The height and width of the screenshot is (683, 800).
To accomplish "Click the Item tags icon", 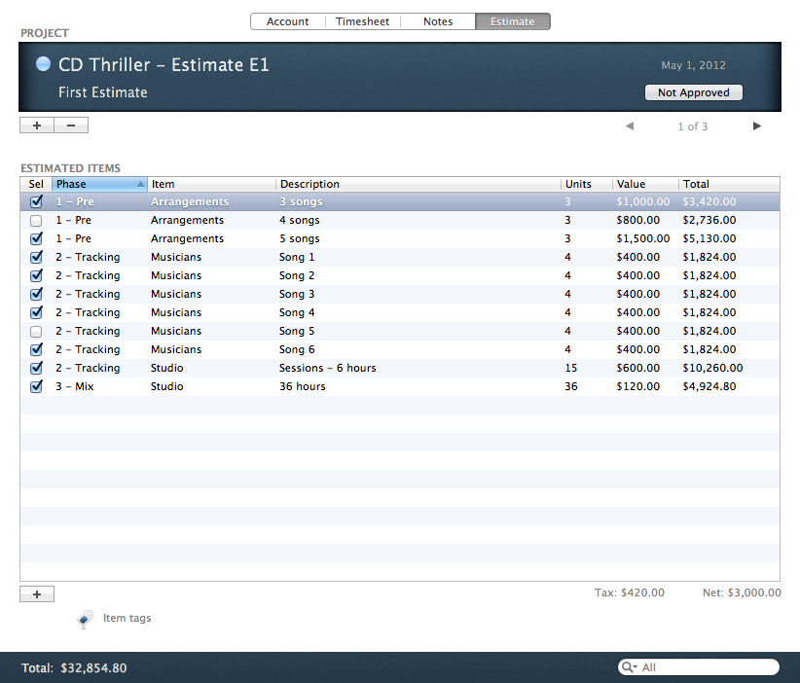I will (85, 619).
